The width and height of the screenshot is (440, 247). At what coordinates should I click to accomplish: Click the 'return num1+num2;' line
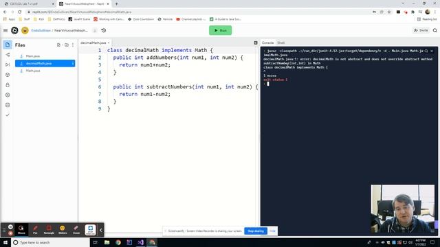click(x=144, y=64)
